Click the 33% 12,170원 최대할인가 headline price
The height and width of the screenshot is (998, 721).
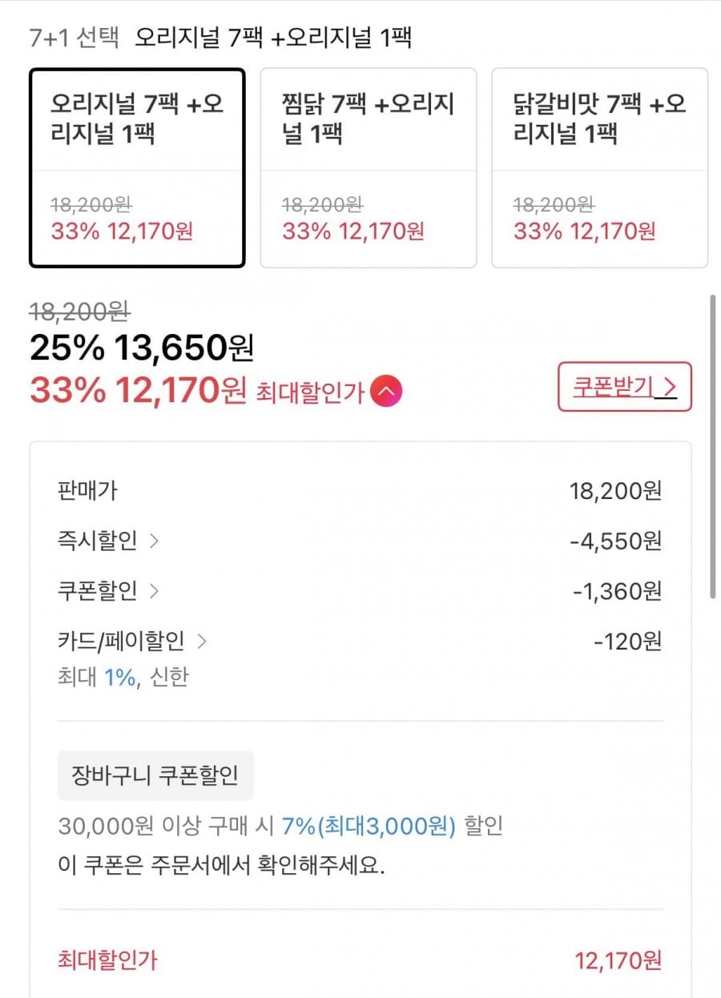138,391
